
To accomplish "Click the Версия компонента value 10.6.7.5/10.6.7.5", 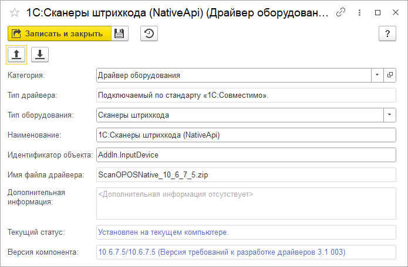I will [x=222, y=252].
